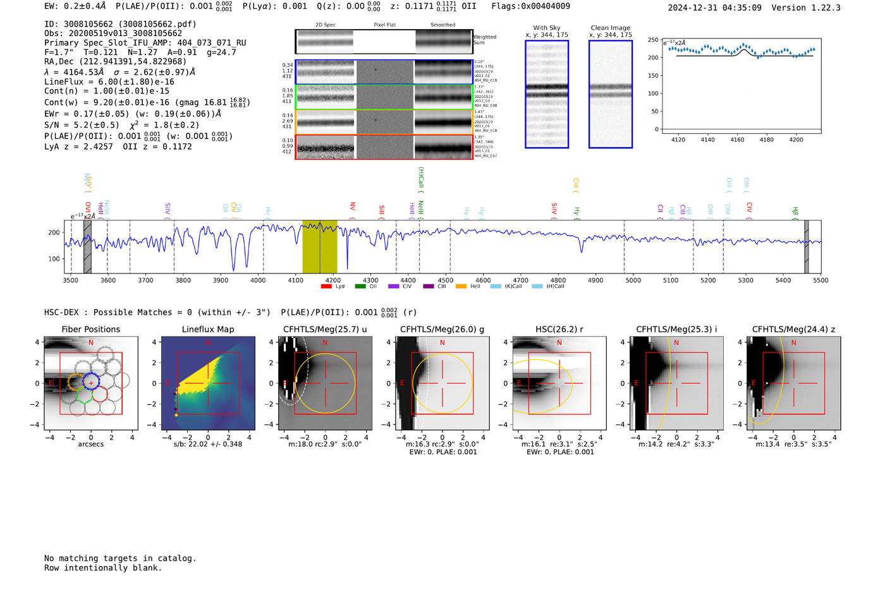Click the Cont(n) = 1.00(±0.01)e-15 value
Viewport: 885px width, 602px height.
pos(107,91)
